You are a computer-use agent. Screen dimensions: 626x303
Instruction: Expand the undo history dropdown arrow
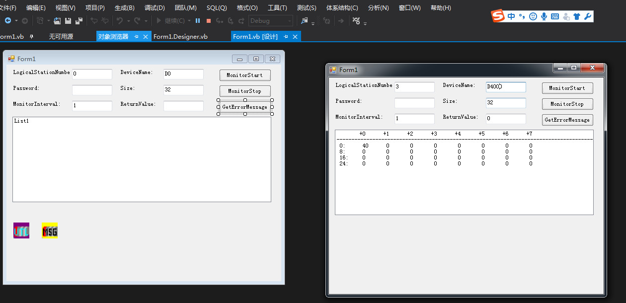point(128,21)
